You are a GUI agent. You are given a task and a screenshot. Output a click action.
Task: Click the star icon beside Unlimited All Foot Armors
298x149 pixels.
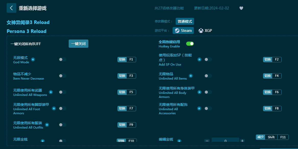[x=54, y=108]
